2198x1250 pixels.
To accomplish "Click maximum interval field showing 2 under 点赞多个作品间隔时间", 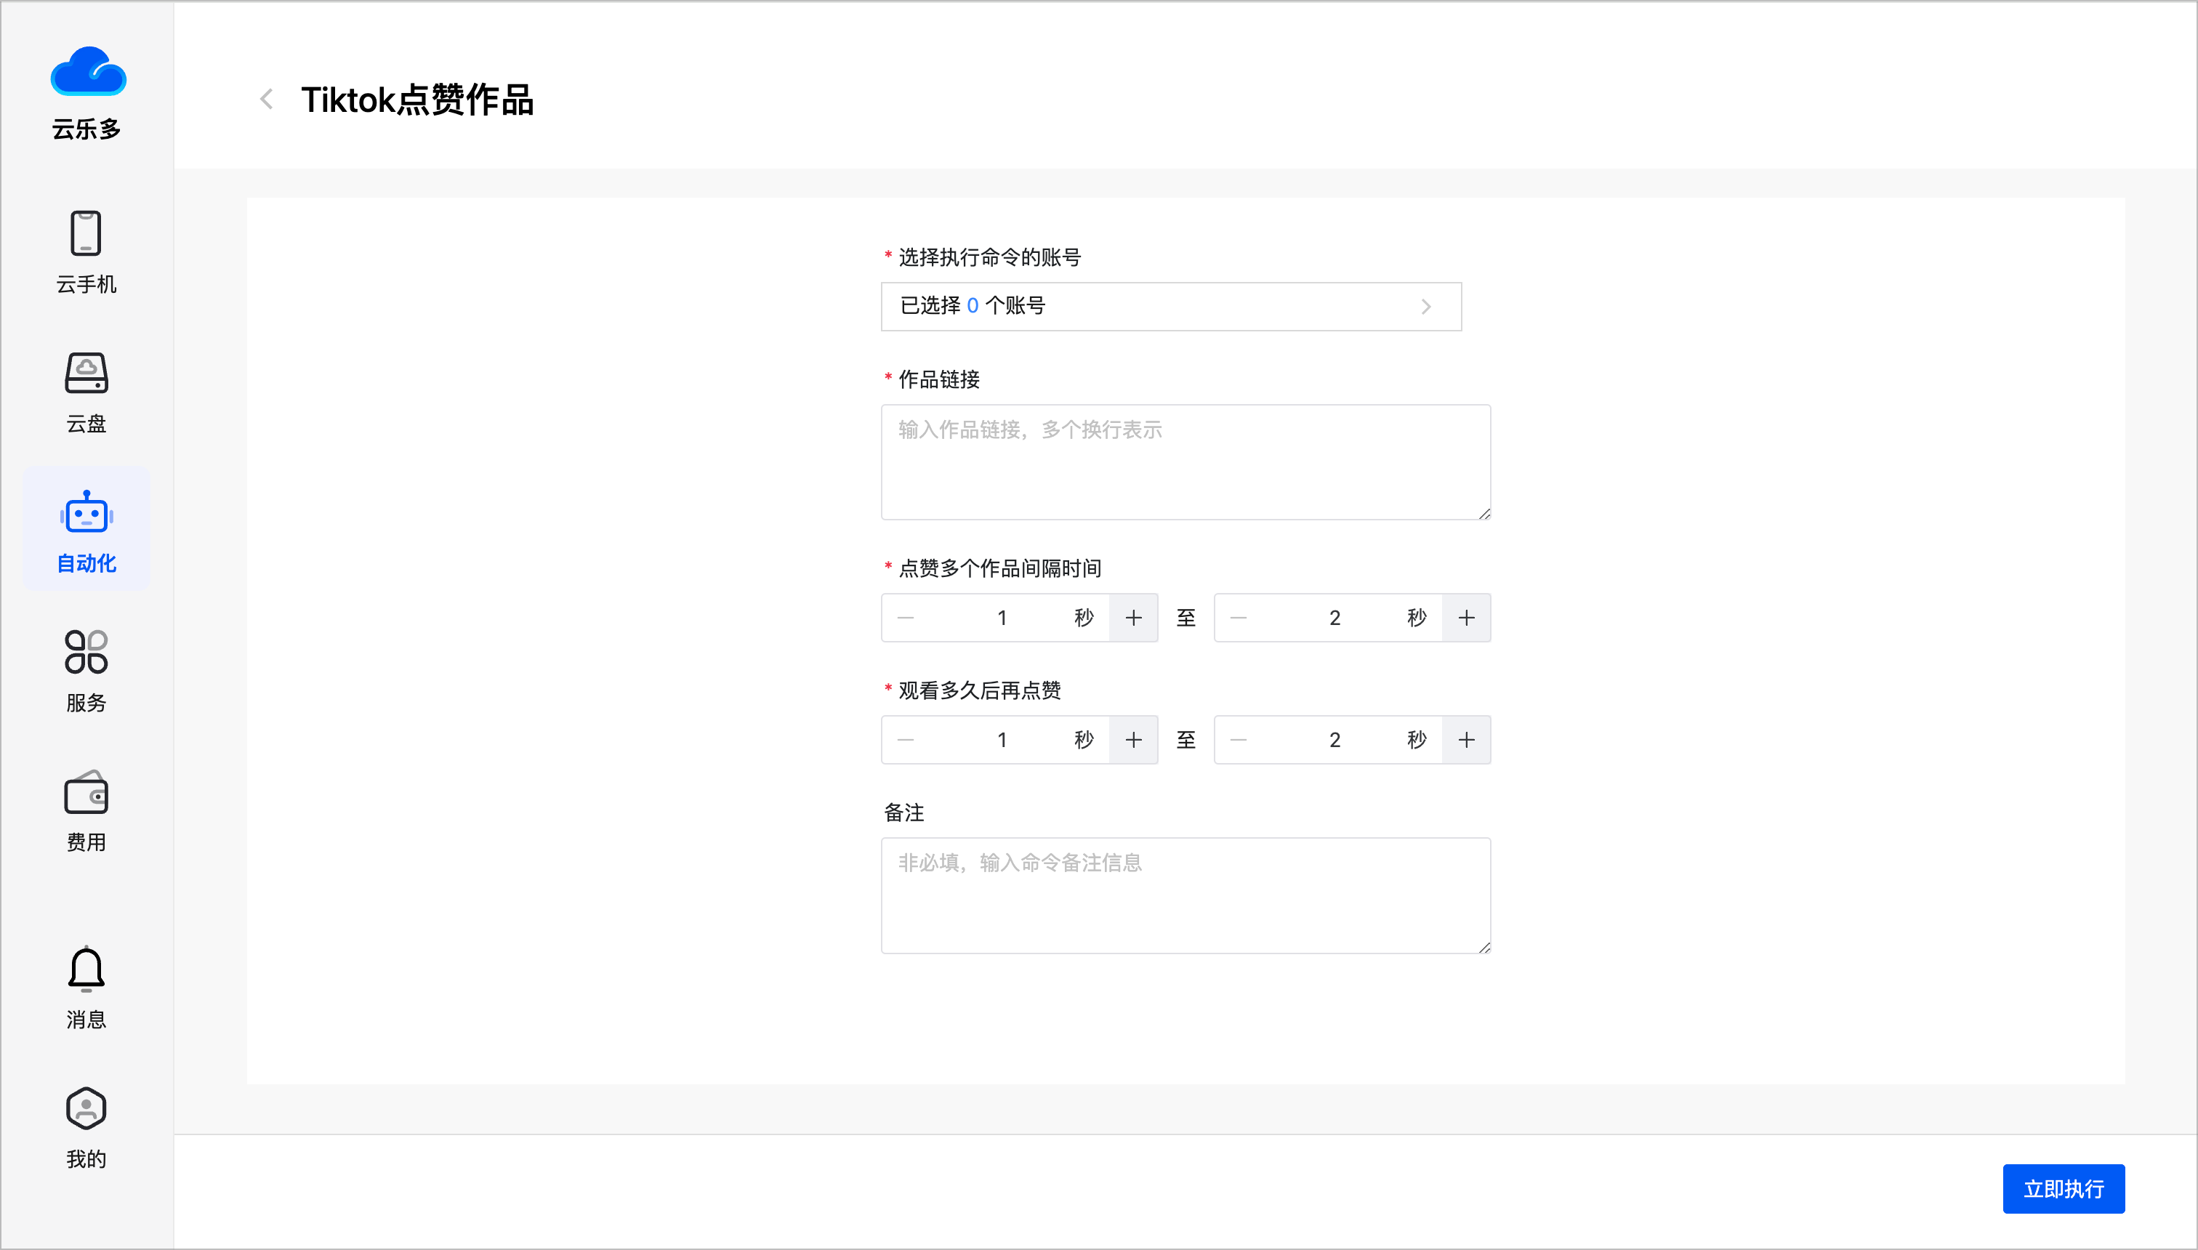I will (x=1334, y=617).
